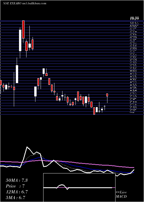Click the 'Price : 7' label
Viewport: 144px width, 202px height.
coord(15,186)
